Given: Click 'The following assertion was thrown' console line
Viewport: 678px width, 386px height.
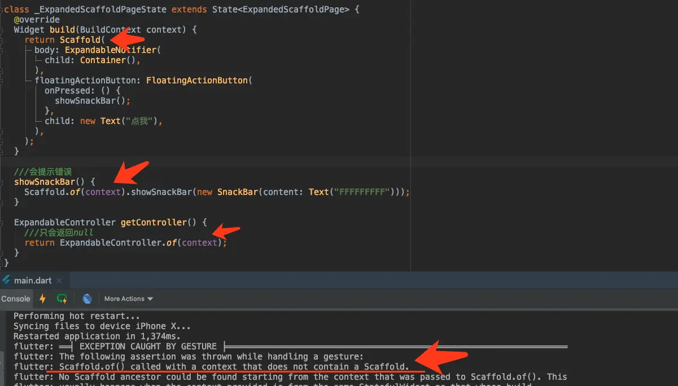Looking at the screenshot, I should tap(189, 356).
